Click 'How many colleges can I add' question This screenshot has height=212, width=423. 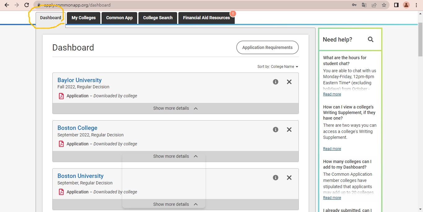coord(347,164)
